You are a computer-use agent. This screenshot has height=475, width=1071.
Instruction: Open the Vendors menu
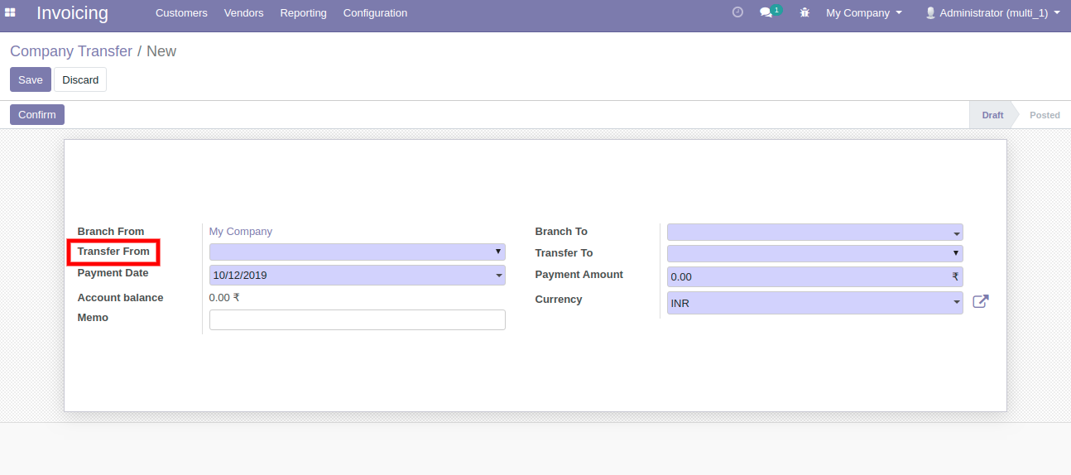pos(243,13)
